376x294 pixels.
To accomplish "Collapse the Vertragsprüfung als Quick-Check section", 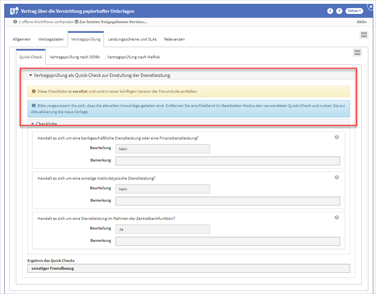I will 31,75.
